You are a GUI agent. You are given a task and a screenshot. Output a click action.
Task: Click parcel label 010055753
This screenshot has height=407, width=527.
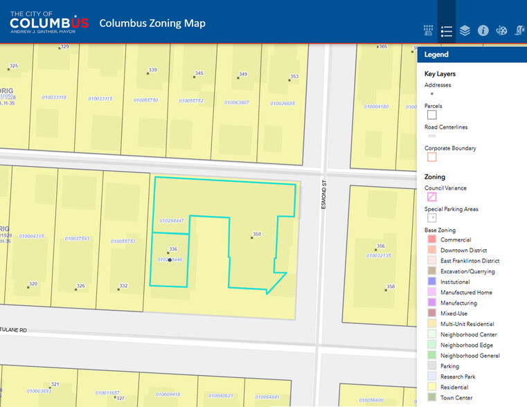(123, 241)
